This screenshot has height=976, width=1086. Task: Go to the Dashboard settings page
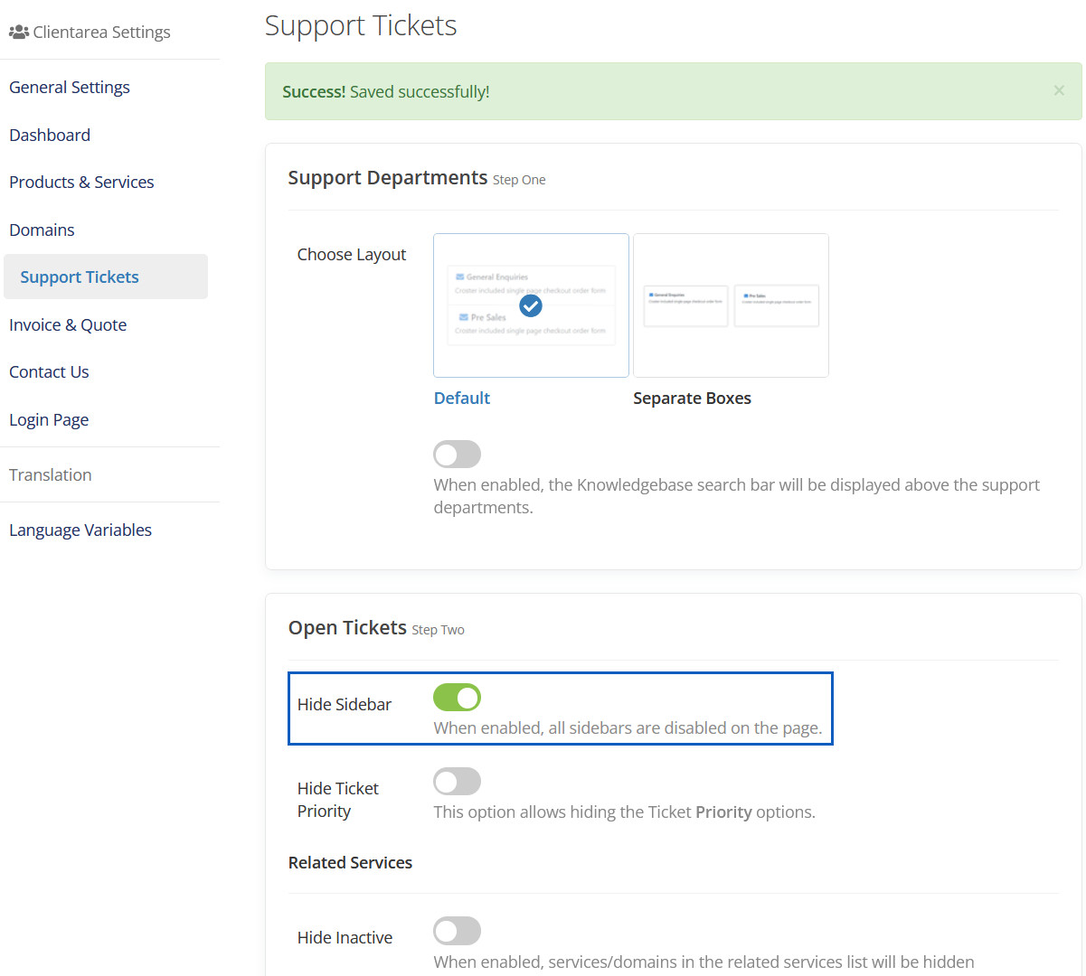(x=50, y=136)
